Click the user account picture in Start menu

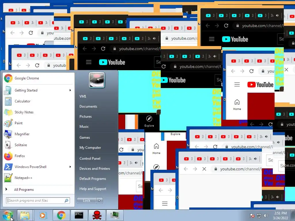coord(97,80)
